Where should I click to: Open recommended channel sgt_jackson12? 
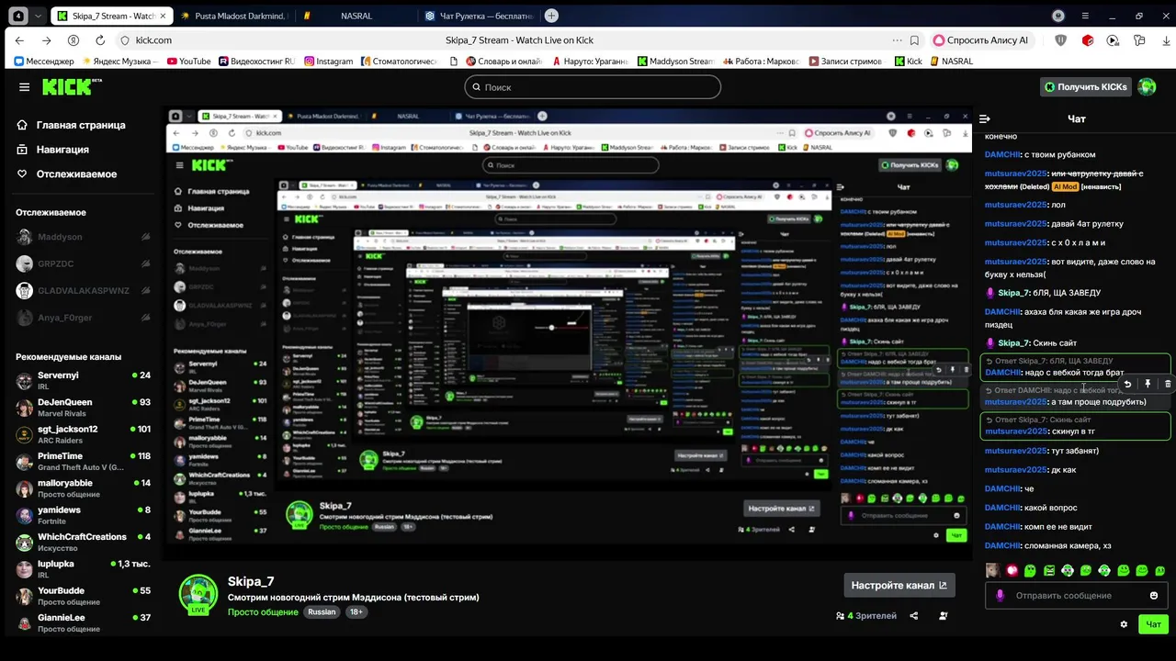pyautogui.click(x=83, y=434)
